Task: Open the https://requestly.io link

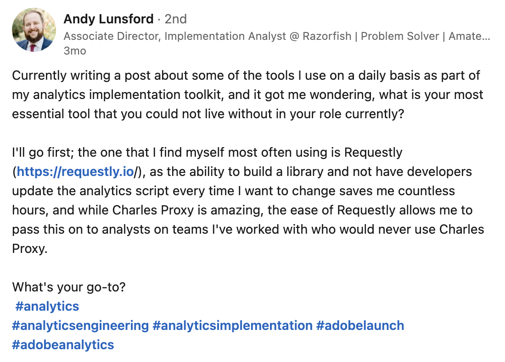Action: 75,172
